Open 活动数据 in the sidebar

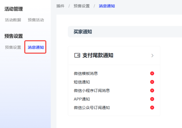coord(13,20)
